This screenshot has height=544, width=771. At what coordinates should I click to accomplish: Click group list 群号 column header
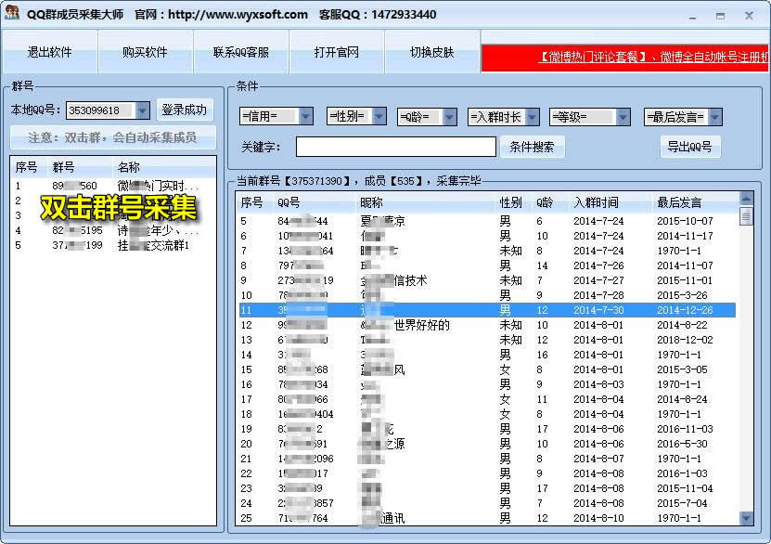pyautogui.click(x=80, y=167)
